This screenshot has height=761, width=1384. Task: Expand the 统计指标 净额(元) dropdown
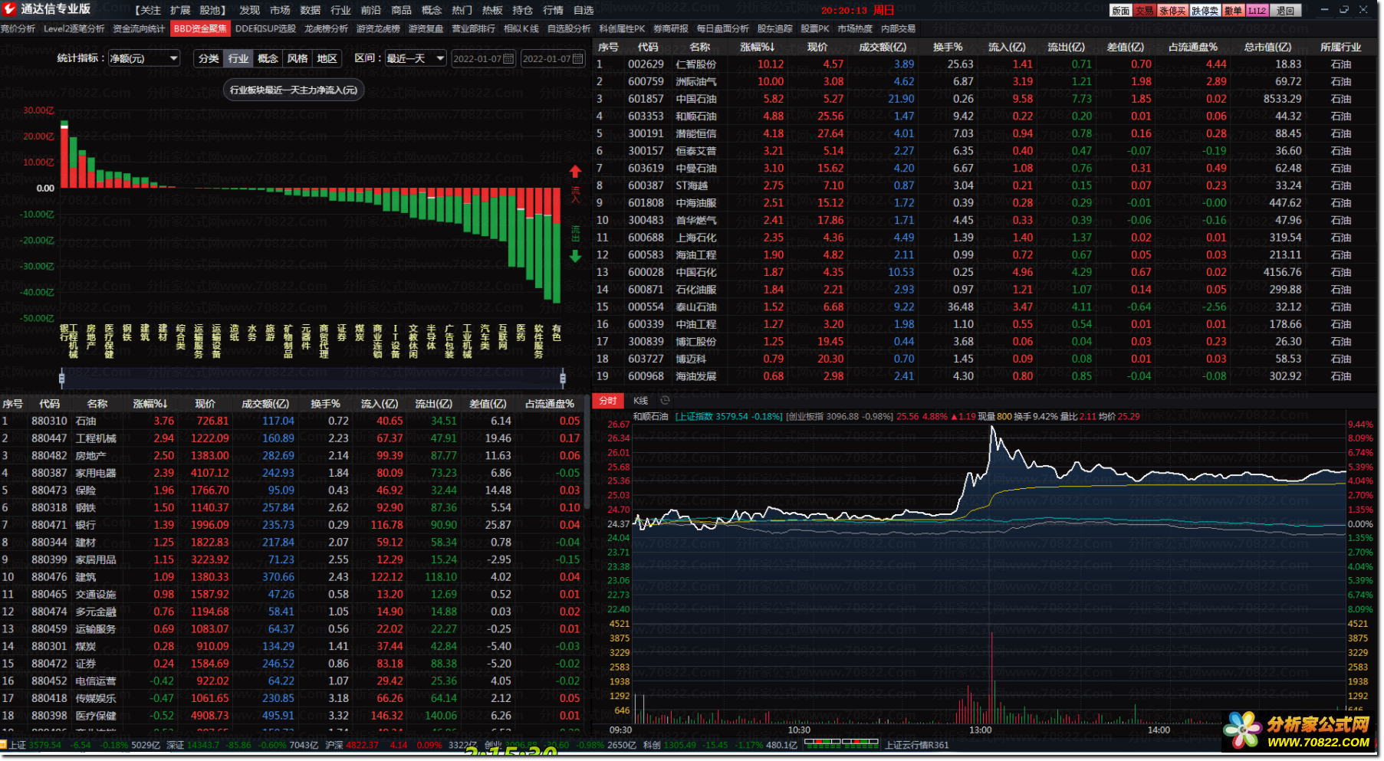tap(143, 58)
